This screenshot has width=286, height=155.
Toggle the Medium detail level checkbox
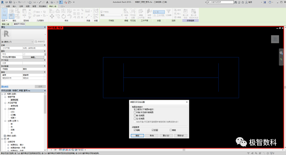point(153,130)
